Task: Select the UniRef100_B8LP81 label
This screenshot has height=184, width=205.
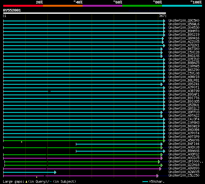Action: (x=184, y=81)
